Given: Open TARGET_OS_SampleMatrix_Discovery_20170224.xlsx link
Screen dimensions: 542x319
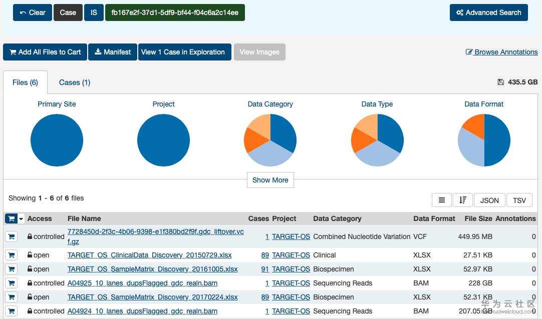Looking at the screenshot, I should (152, 297).
